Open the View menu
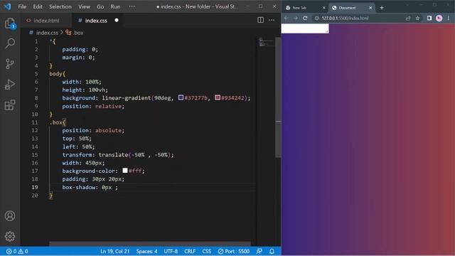The height and width of the screenshot is (256, 455). (84, 6)
